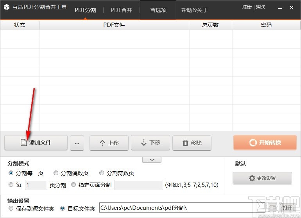
Task: Switch to the PDF合并 tab
Action: pos(121,10)
